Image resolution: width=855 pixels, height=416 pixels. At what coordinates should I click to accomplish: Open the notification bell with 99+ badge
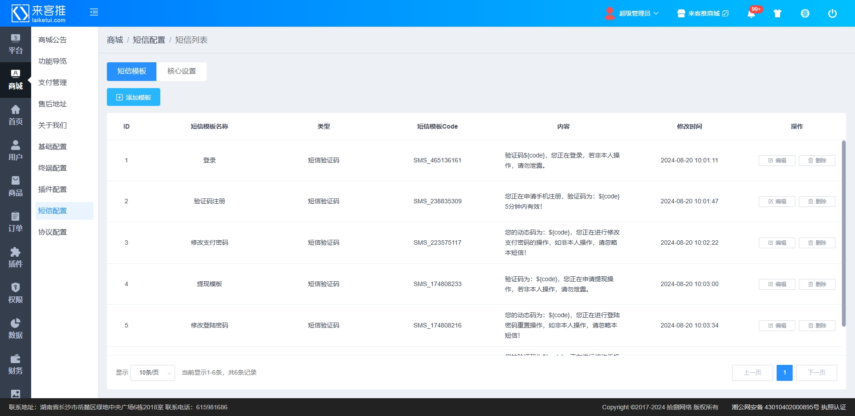[x=751, y=14]
